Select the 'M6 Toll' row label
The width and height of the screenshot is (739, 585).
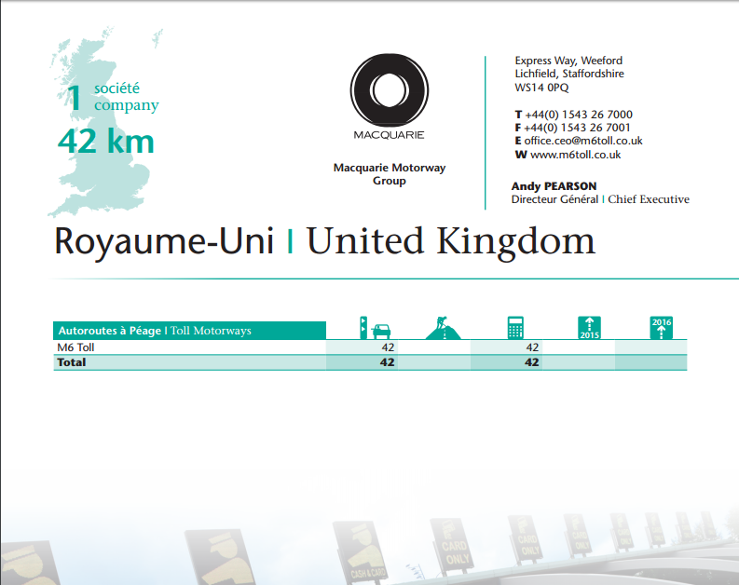(x=75, y=347)
